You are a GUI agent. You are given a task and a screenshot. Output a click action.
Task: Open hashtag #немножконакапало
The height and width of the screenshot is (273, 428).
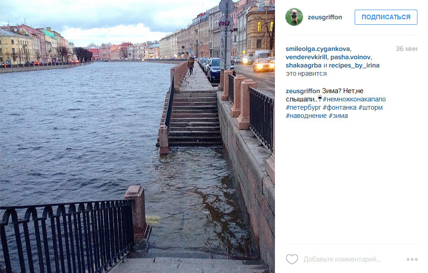tap(354, 99)
